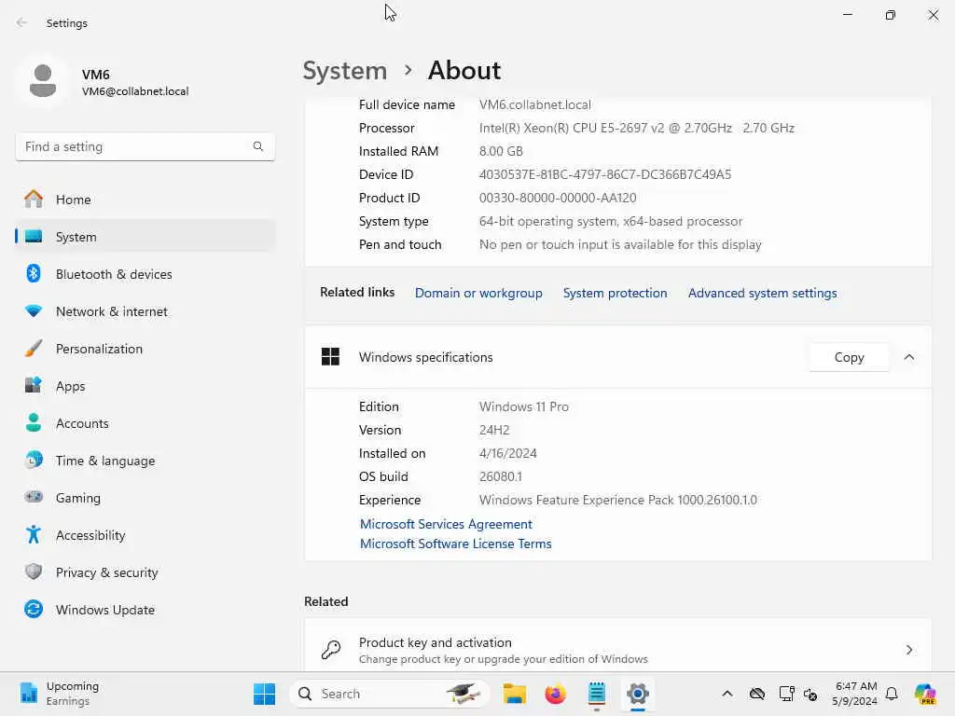This screenshot has width=955, height=716.
Task: Collapse the Windows specifications section
Action: [x=909, y=357]
